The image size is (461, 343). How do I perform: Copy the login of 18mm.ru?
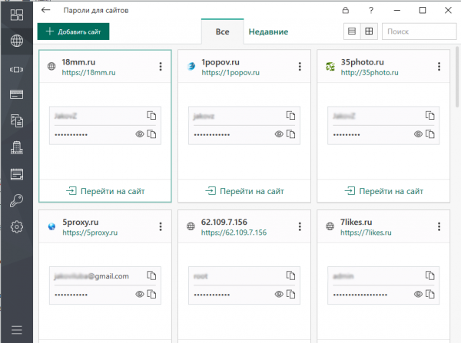pos(151,115)
